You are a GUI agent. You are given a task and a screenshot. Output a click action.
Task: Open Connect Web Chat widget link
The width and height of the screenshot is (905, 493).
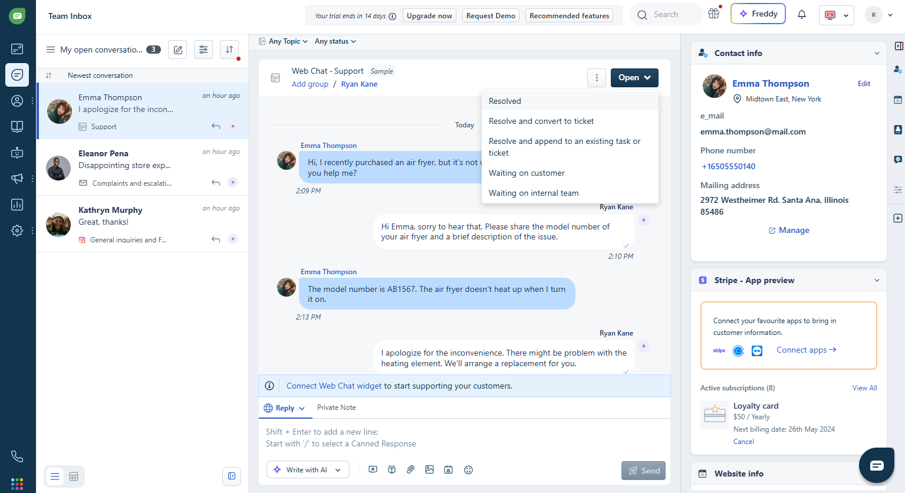334,385
